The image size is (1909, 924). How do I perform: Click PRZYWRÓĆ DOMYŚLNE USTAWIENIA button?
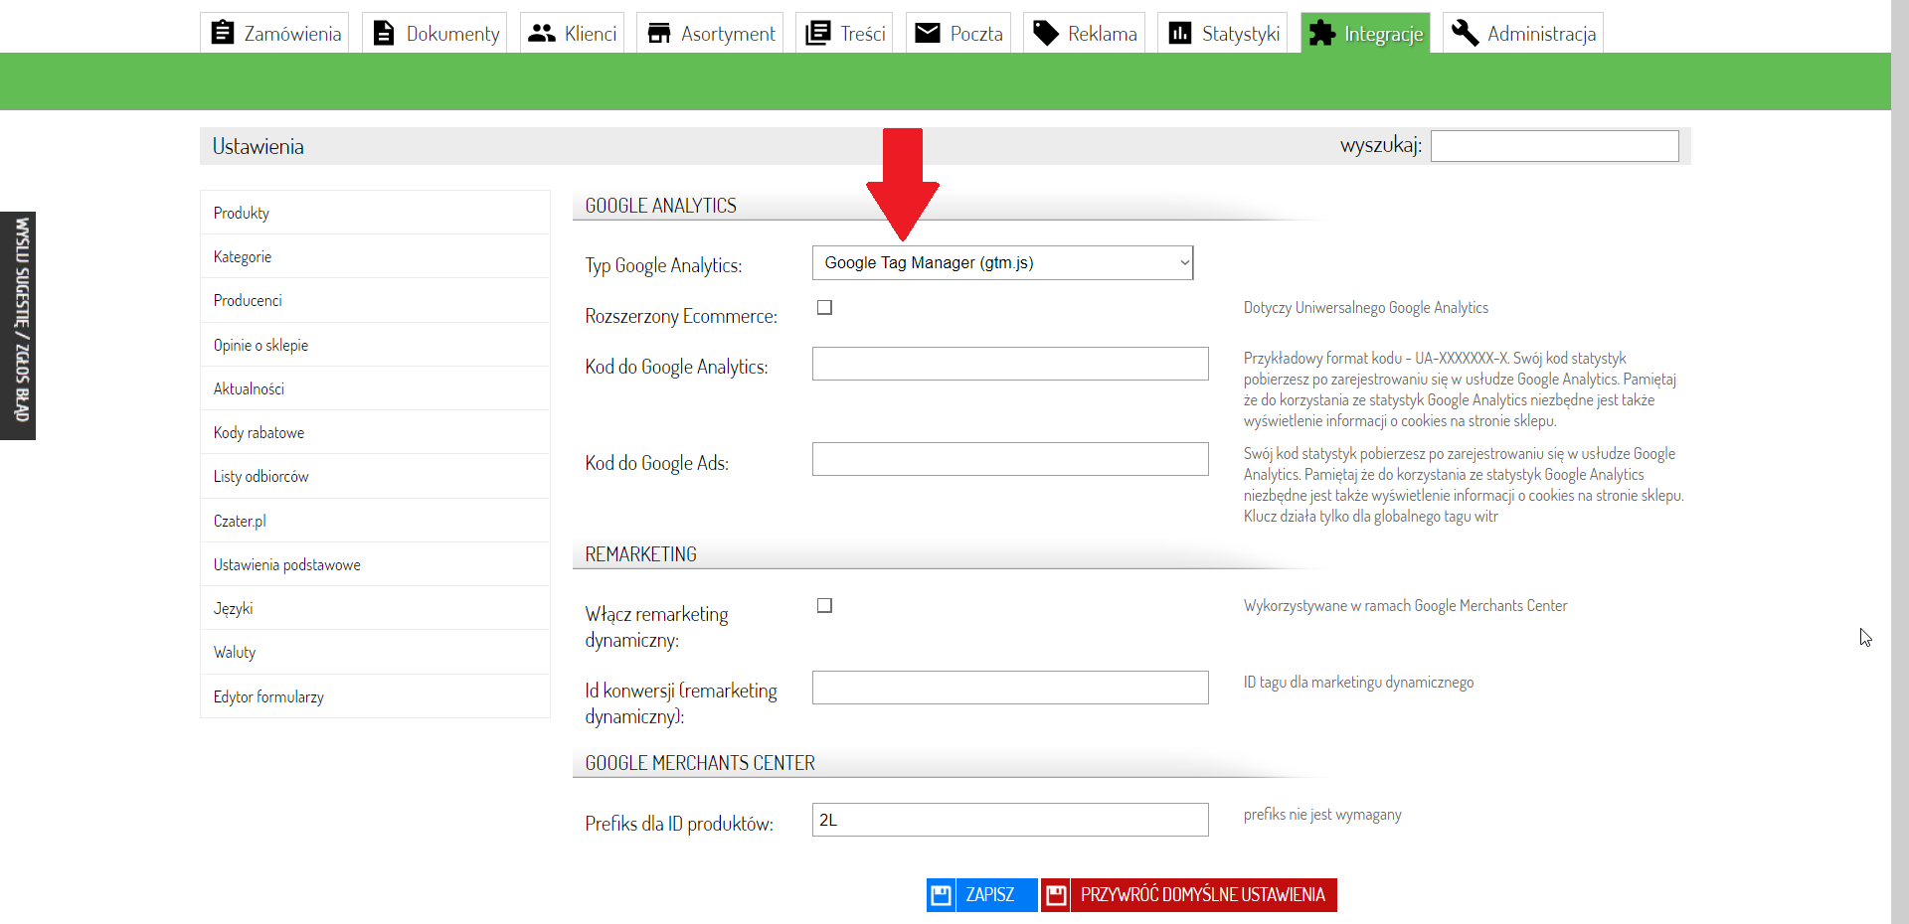point(1189,895)
